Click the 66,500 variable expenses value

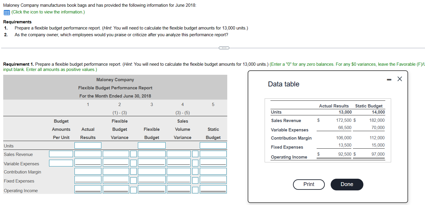(x=345, y=128)
